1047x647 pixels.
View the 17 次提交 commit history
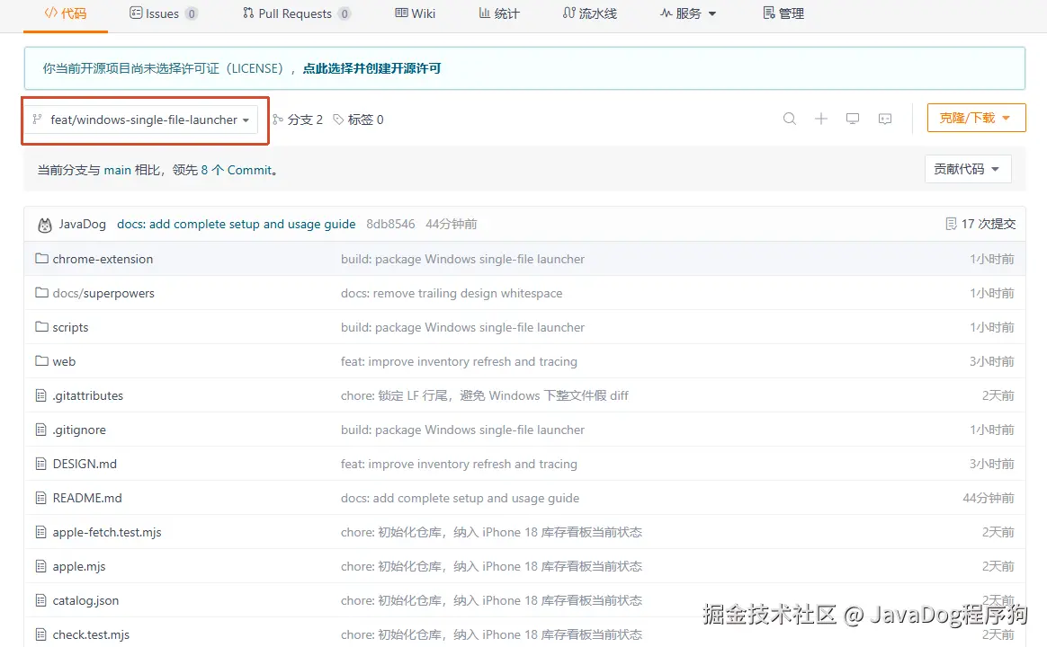[981, 224]
